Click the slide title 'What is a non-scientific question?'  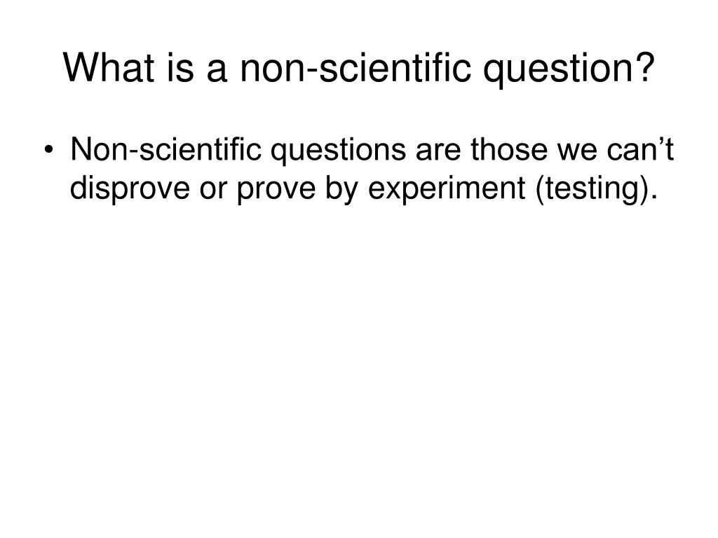click(359, 69)
